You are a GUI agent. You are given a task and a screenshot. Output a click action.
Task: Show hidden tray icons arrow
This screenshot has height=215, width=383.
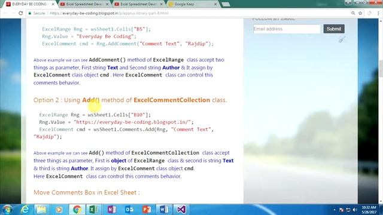click(335, 210)
